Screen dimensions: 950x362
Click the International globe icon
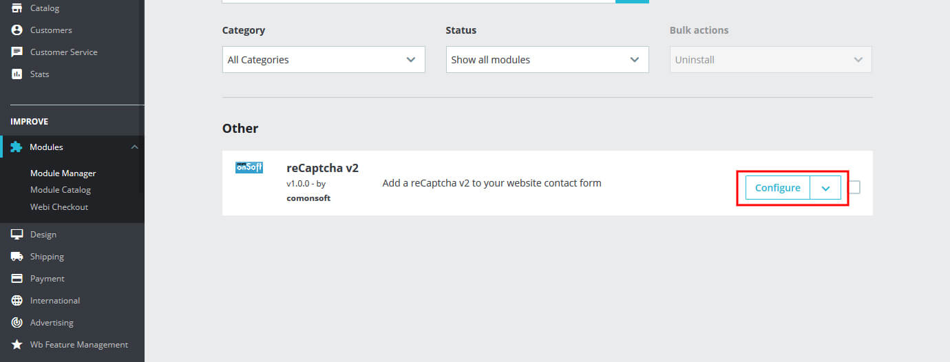(x=17, y=301)
